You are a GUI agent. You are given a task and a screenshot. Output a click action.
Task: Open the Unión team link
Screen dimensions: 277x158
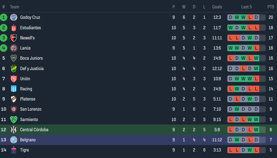point(25,79)
